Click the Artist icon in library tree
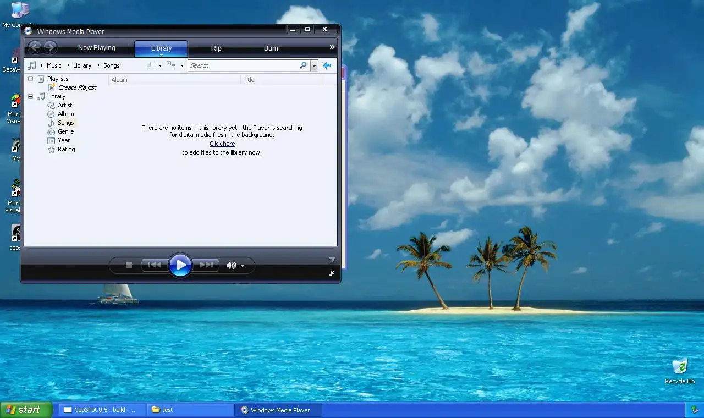This screenshot has height=418, width=704. pos(51,105)
